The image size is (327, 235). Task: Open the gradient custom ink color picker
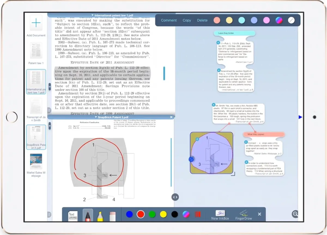(x=186, y=214)
